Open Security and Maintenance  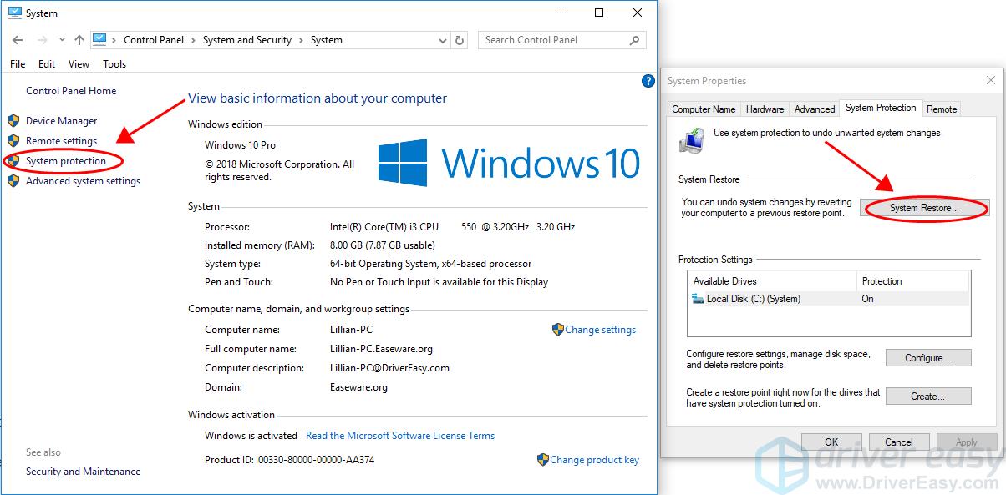coord(83,471)
